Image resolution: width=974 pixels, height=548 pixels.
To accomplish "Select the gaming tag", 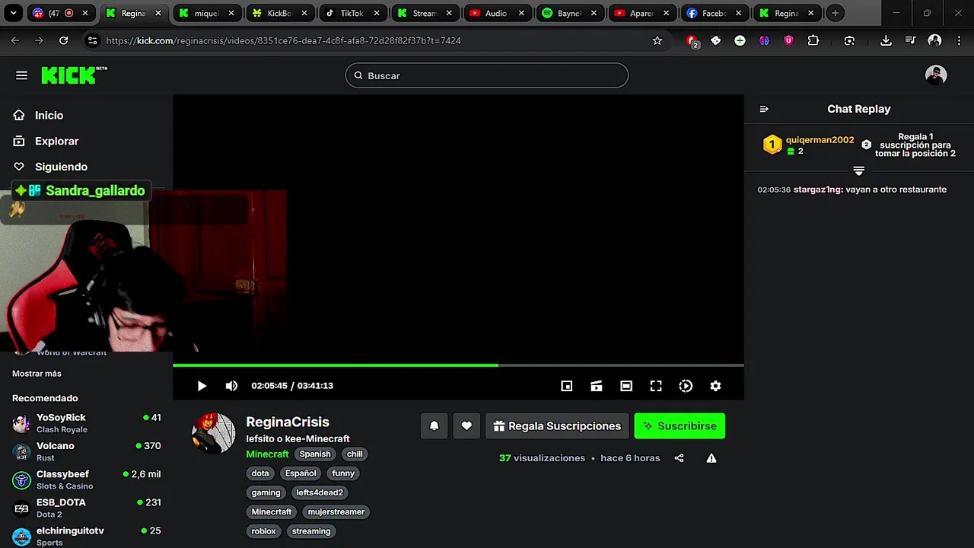I will (266, 492).
